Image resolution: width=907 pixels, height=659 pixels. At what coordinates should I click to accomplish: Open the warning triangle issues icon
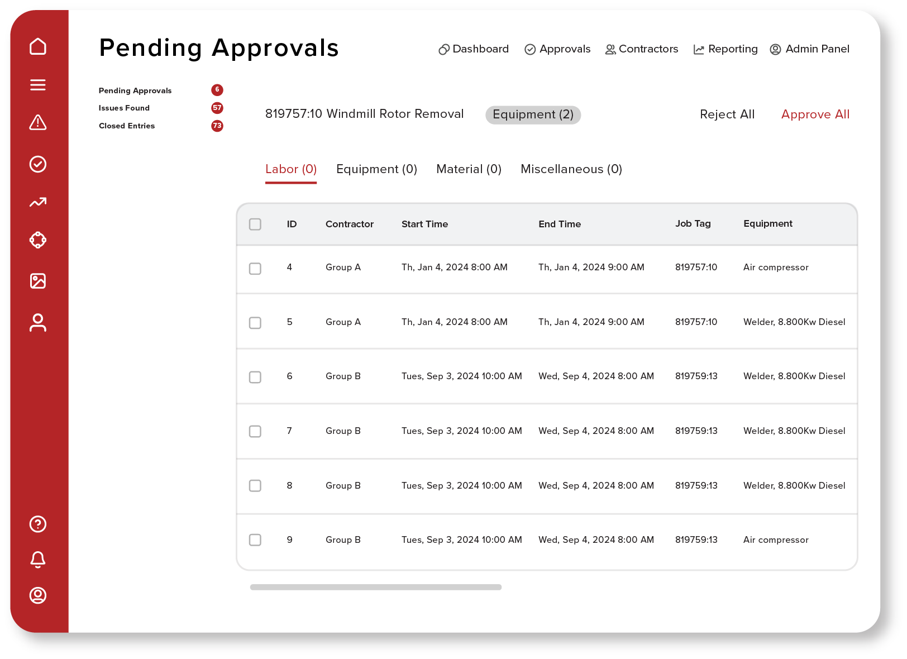(38, 122)
